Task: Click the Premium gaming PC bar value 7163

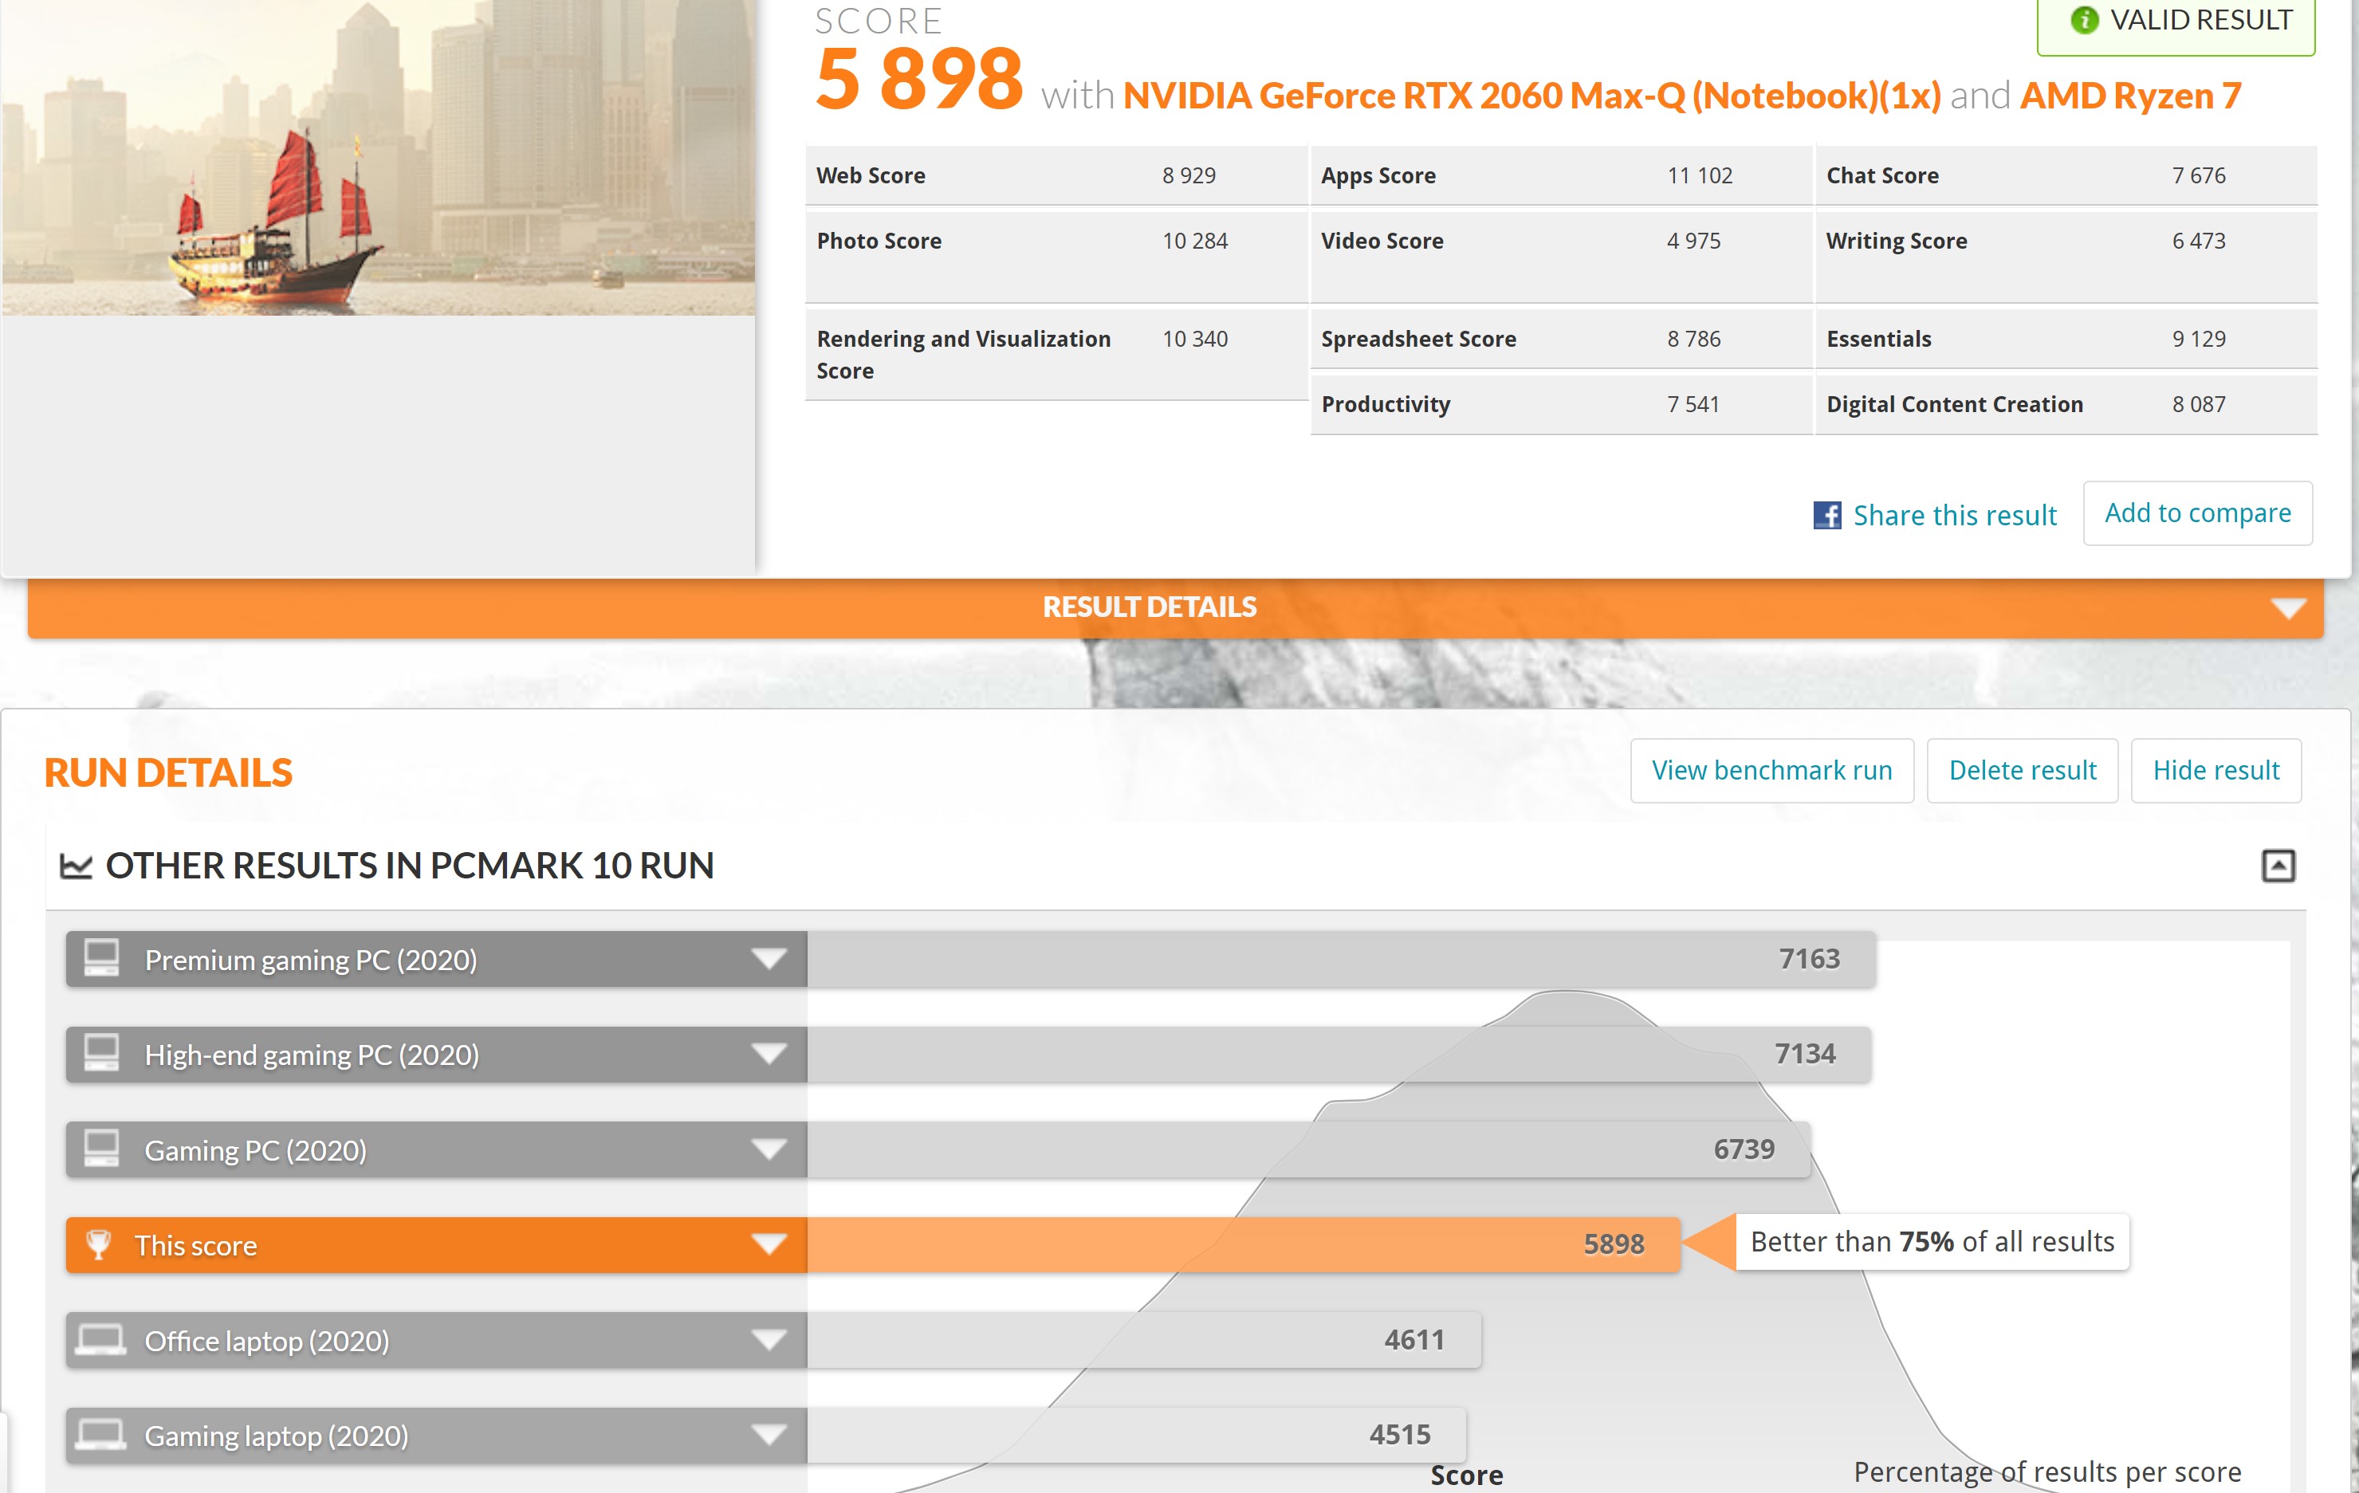Action: 1810,958
